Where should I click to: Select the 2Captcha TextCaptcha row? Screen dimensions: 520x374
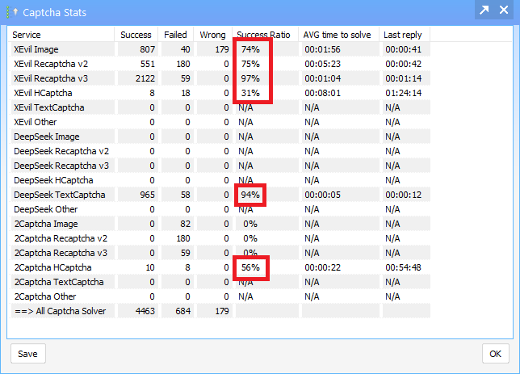click(220, 282)
